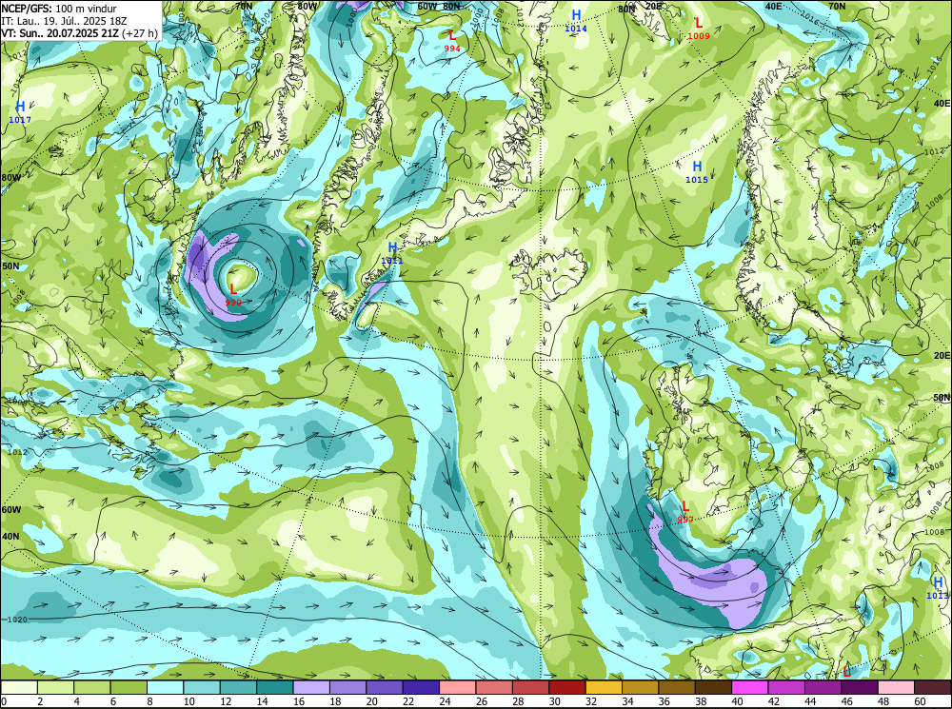Click the 'VT: Sun.. 20.07.2025 21Z' valid time

click(x=60, y=32)
